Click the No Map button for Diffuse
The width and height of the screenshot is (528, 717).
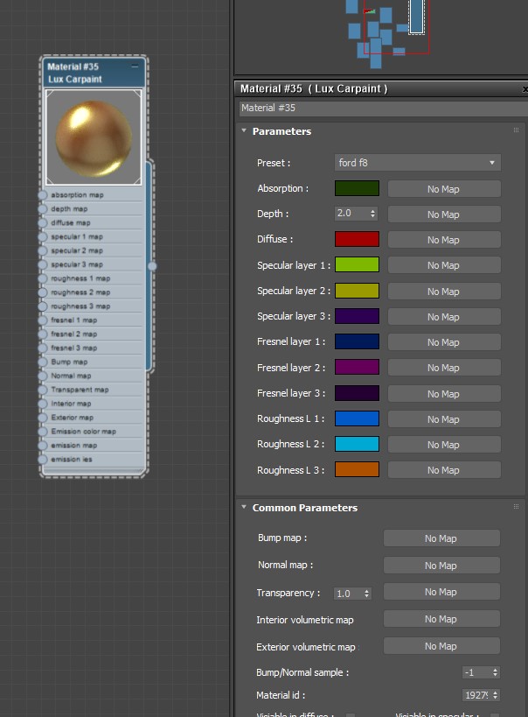coord(443,240)
